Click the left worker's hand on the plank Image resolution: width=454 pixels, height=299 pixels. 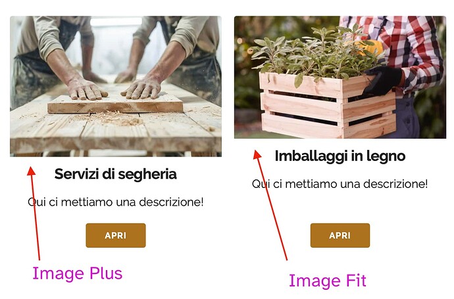click(x=87, y=89)
